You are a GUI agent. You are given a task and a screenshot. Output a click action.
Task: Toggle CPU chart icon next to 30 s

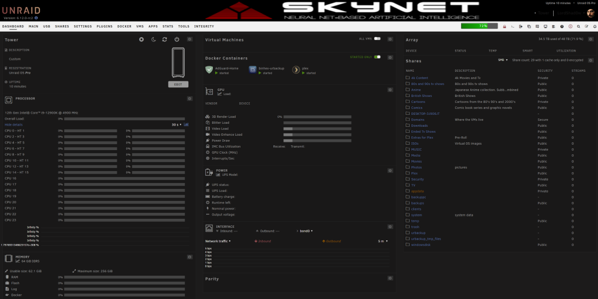coord(186,125)
